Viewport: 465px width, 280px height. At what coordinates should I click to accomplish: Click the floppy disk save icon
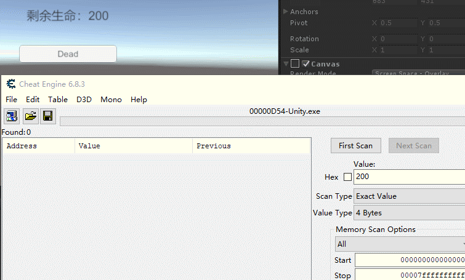(x=48, y=116)
